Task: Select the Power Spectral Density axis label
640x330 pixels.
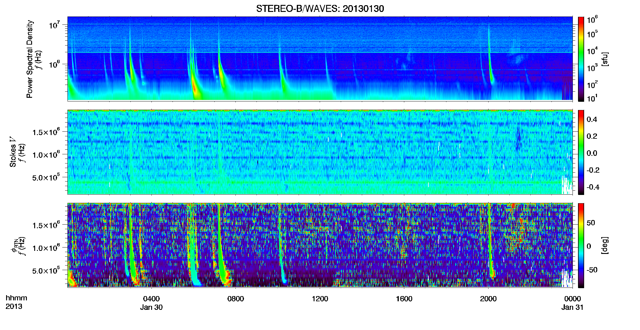Action: (x=30, y=59)
